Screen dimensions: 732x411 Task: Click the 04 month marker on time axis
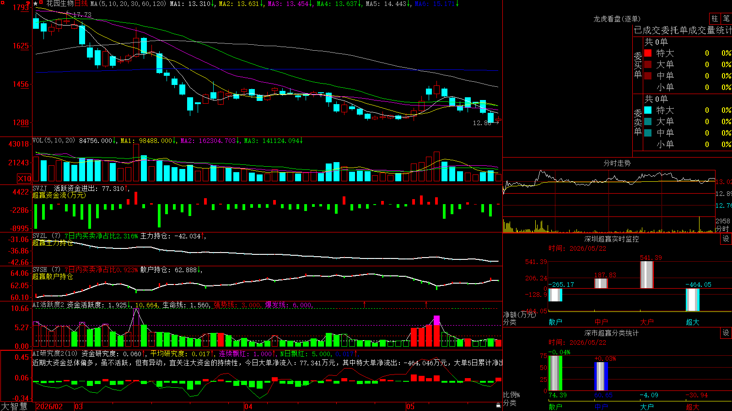point(248,406)
